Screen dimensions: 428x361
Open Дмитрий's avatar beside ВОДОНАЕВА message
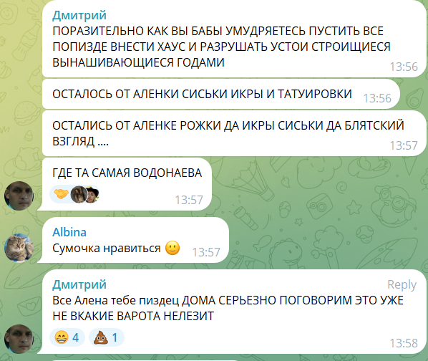coord(19,196)
